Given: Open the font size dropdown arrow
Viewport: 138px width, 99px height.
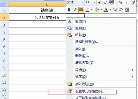Looking at the screenshot, I should tap(95, 2).
